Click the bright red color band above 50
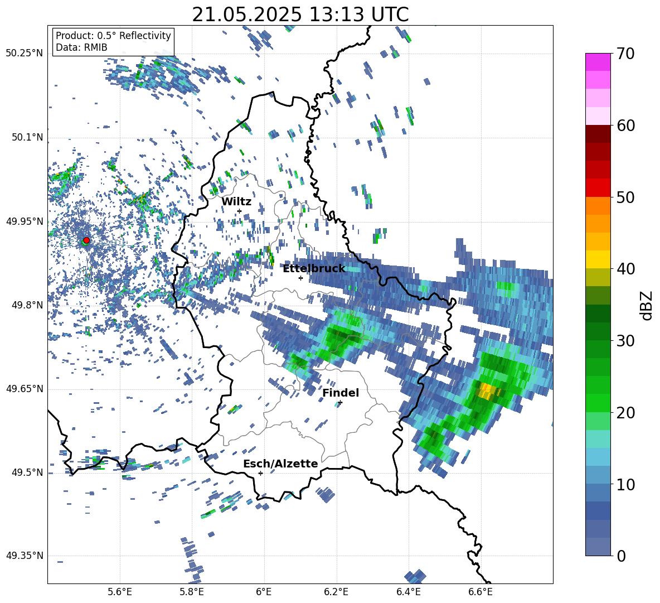Screen dimensions: 660x603 (598, 188)
